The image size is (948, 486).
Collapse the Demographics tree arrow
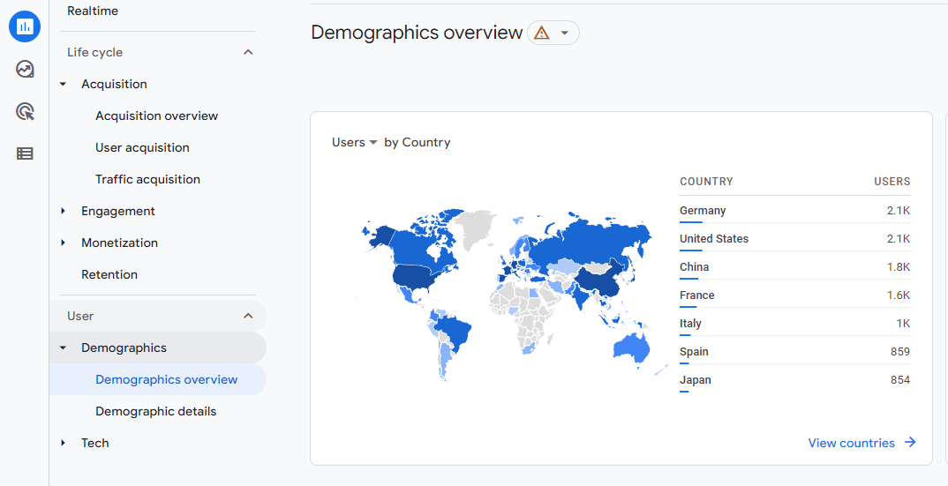click(64, 348)
